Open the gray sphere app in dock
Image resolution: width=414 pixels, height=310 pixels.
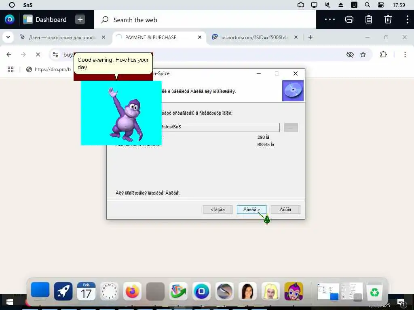[x=224, y=291]
